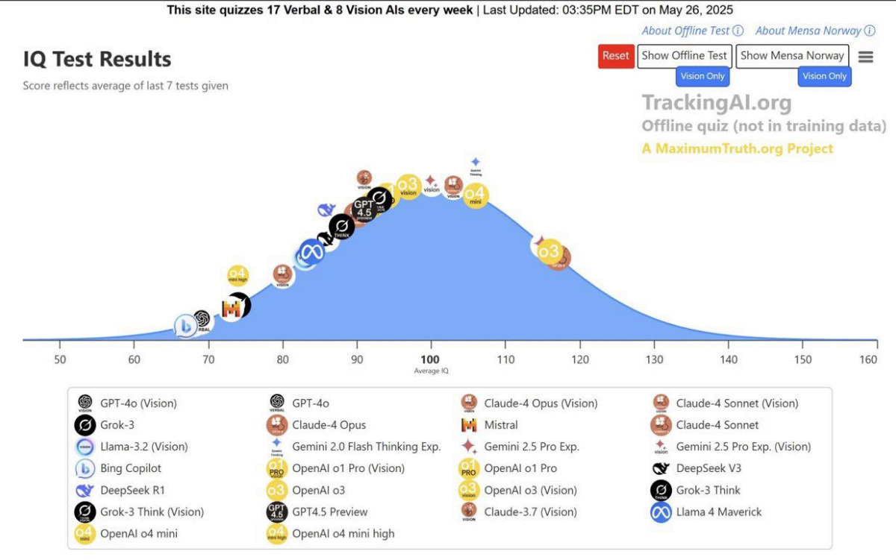Toggle Show Mensa Norway
This screenshot has width=896, height=560.
click(x=792, y=56)
